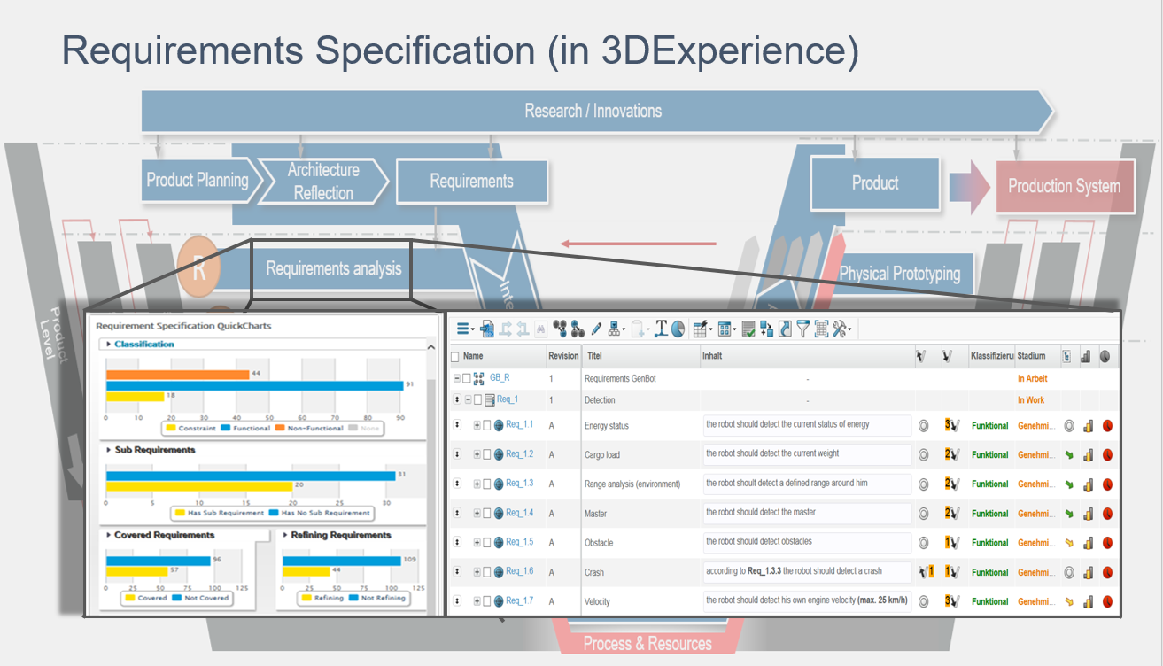1163x666 pixels.
Task: Click the reorder handle of Req_1.4 row
Action: [x=457, y=514]
